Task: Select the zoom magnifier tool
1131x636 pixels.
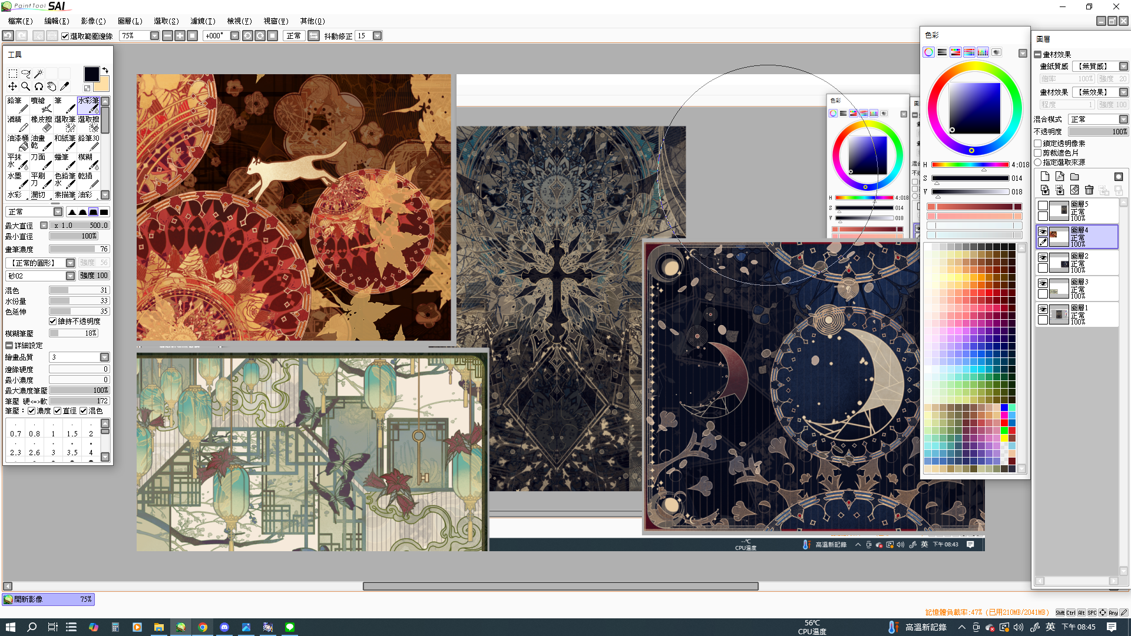Action: point(25,87)
